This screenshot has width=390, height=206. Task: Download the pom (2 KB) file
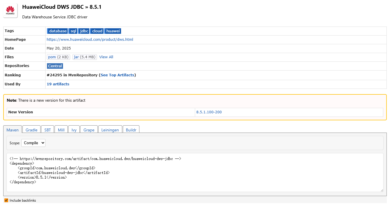point(58,57)
